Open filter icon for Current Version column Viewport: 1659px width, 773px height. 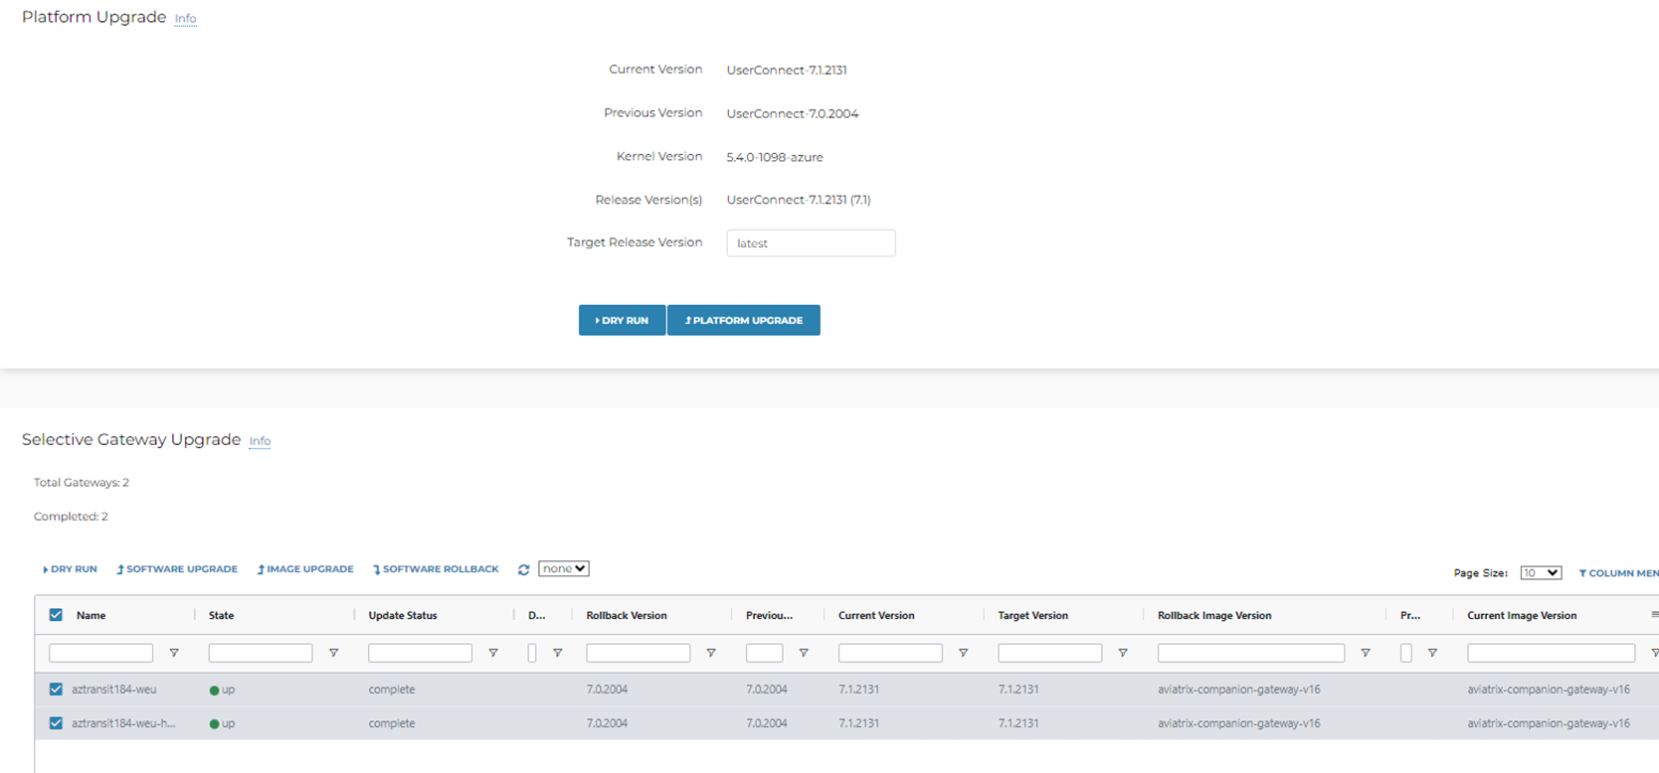(x=963, y=653)
